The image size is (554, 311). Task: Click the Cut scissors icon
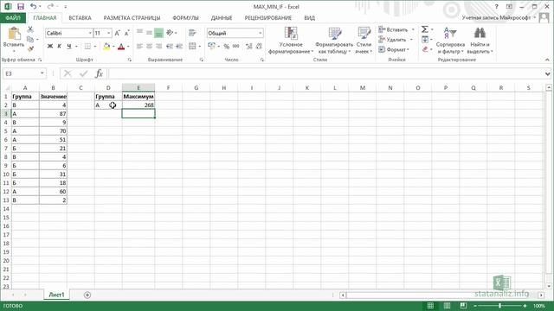point(30,29)
